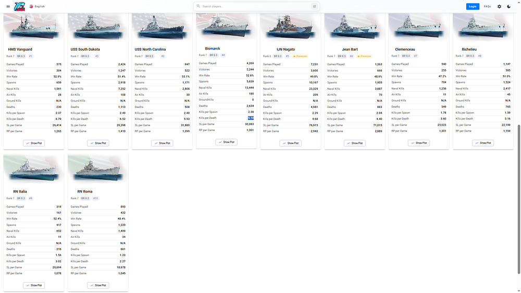521x293 pixels.
Task: Click the #9 chip on RN Italia
Action: [31, 198]
